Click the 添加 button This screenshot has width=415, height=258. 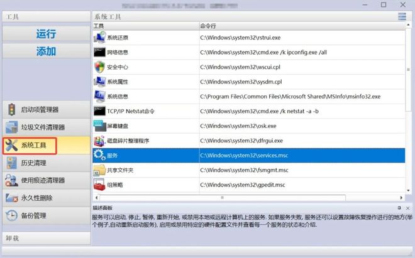[46, 51]
